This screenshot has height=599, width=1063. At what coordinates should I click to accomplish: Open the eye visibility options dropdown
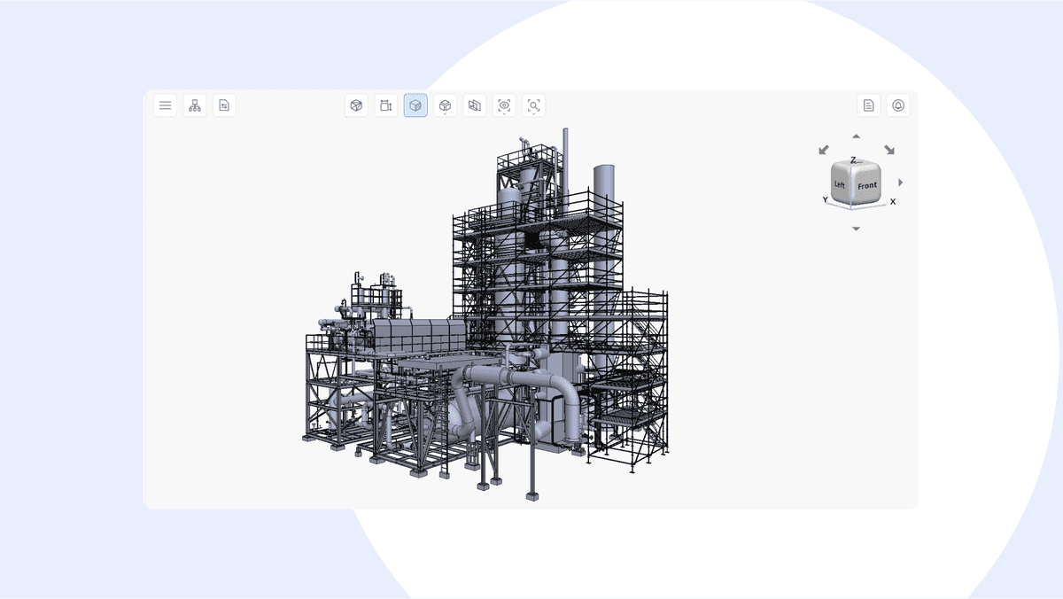[504, 105]
